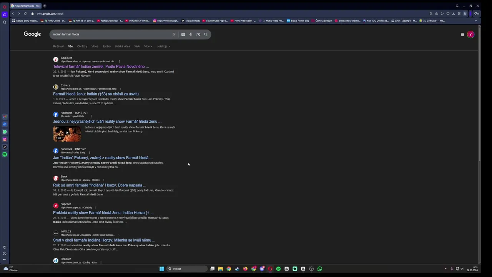
Task: Open Spotify in the browser sidebar
Action: pos(5,154)
